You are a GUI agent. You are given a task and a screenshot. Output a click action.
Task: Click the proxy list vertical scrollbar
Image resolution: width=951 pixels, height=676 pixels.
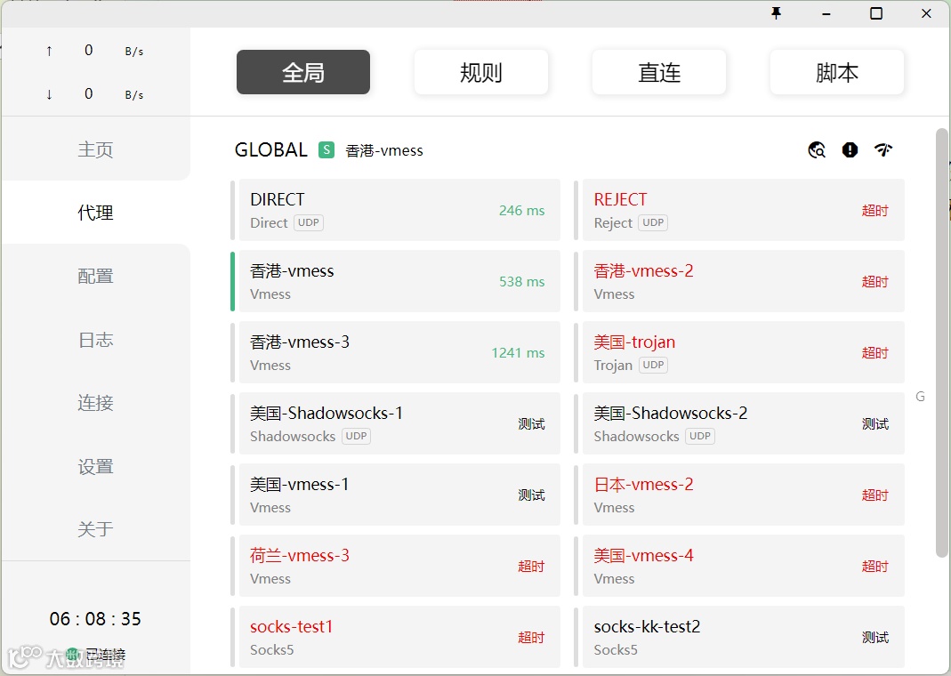click(941, 342)
